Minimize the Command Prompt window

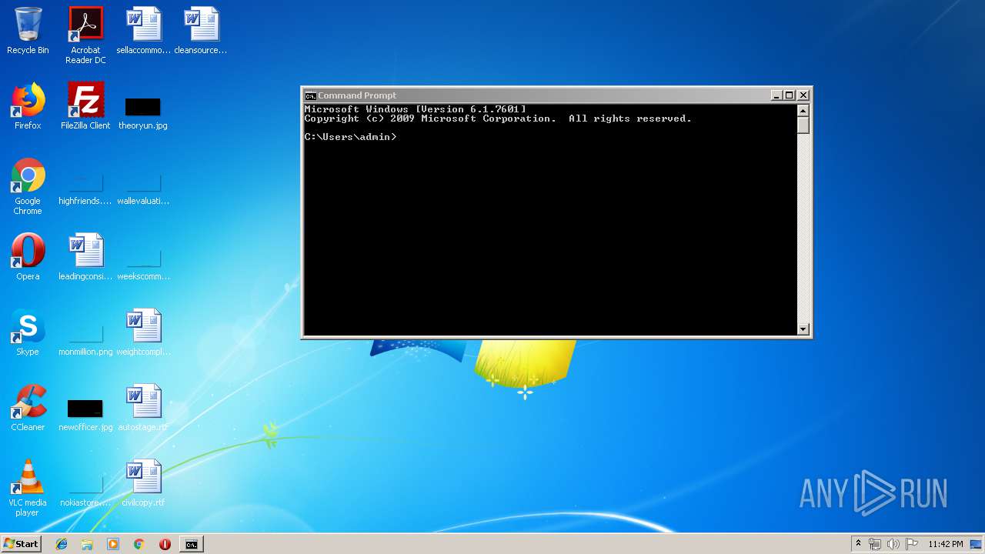pyautogui.click(x=776, y=95)
